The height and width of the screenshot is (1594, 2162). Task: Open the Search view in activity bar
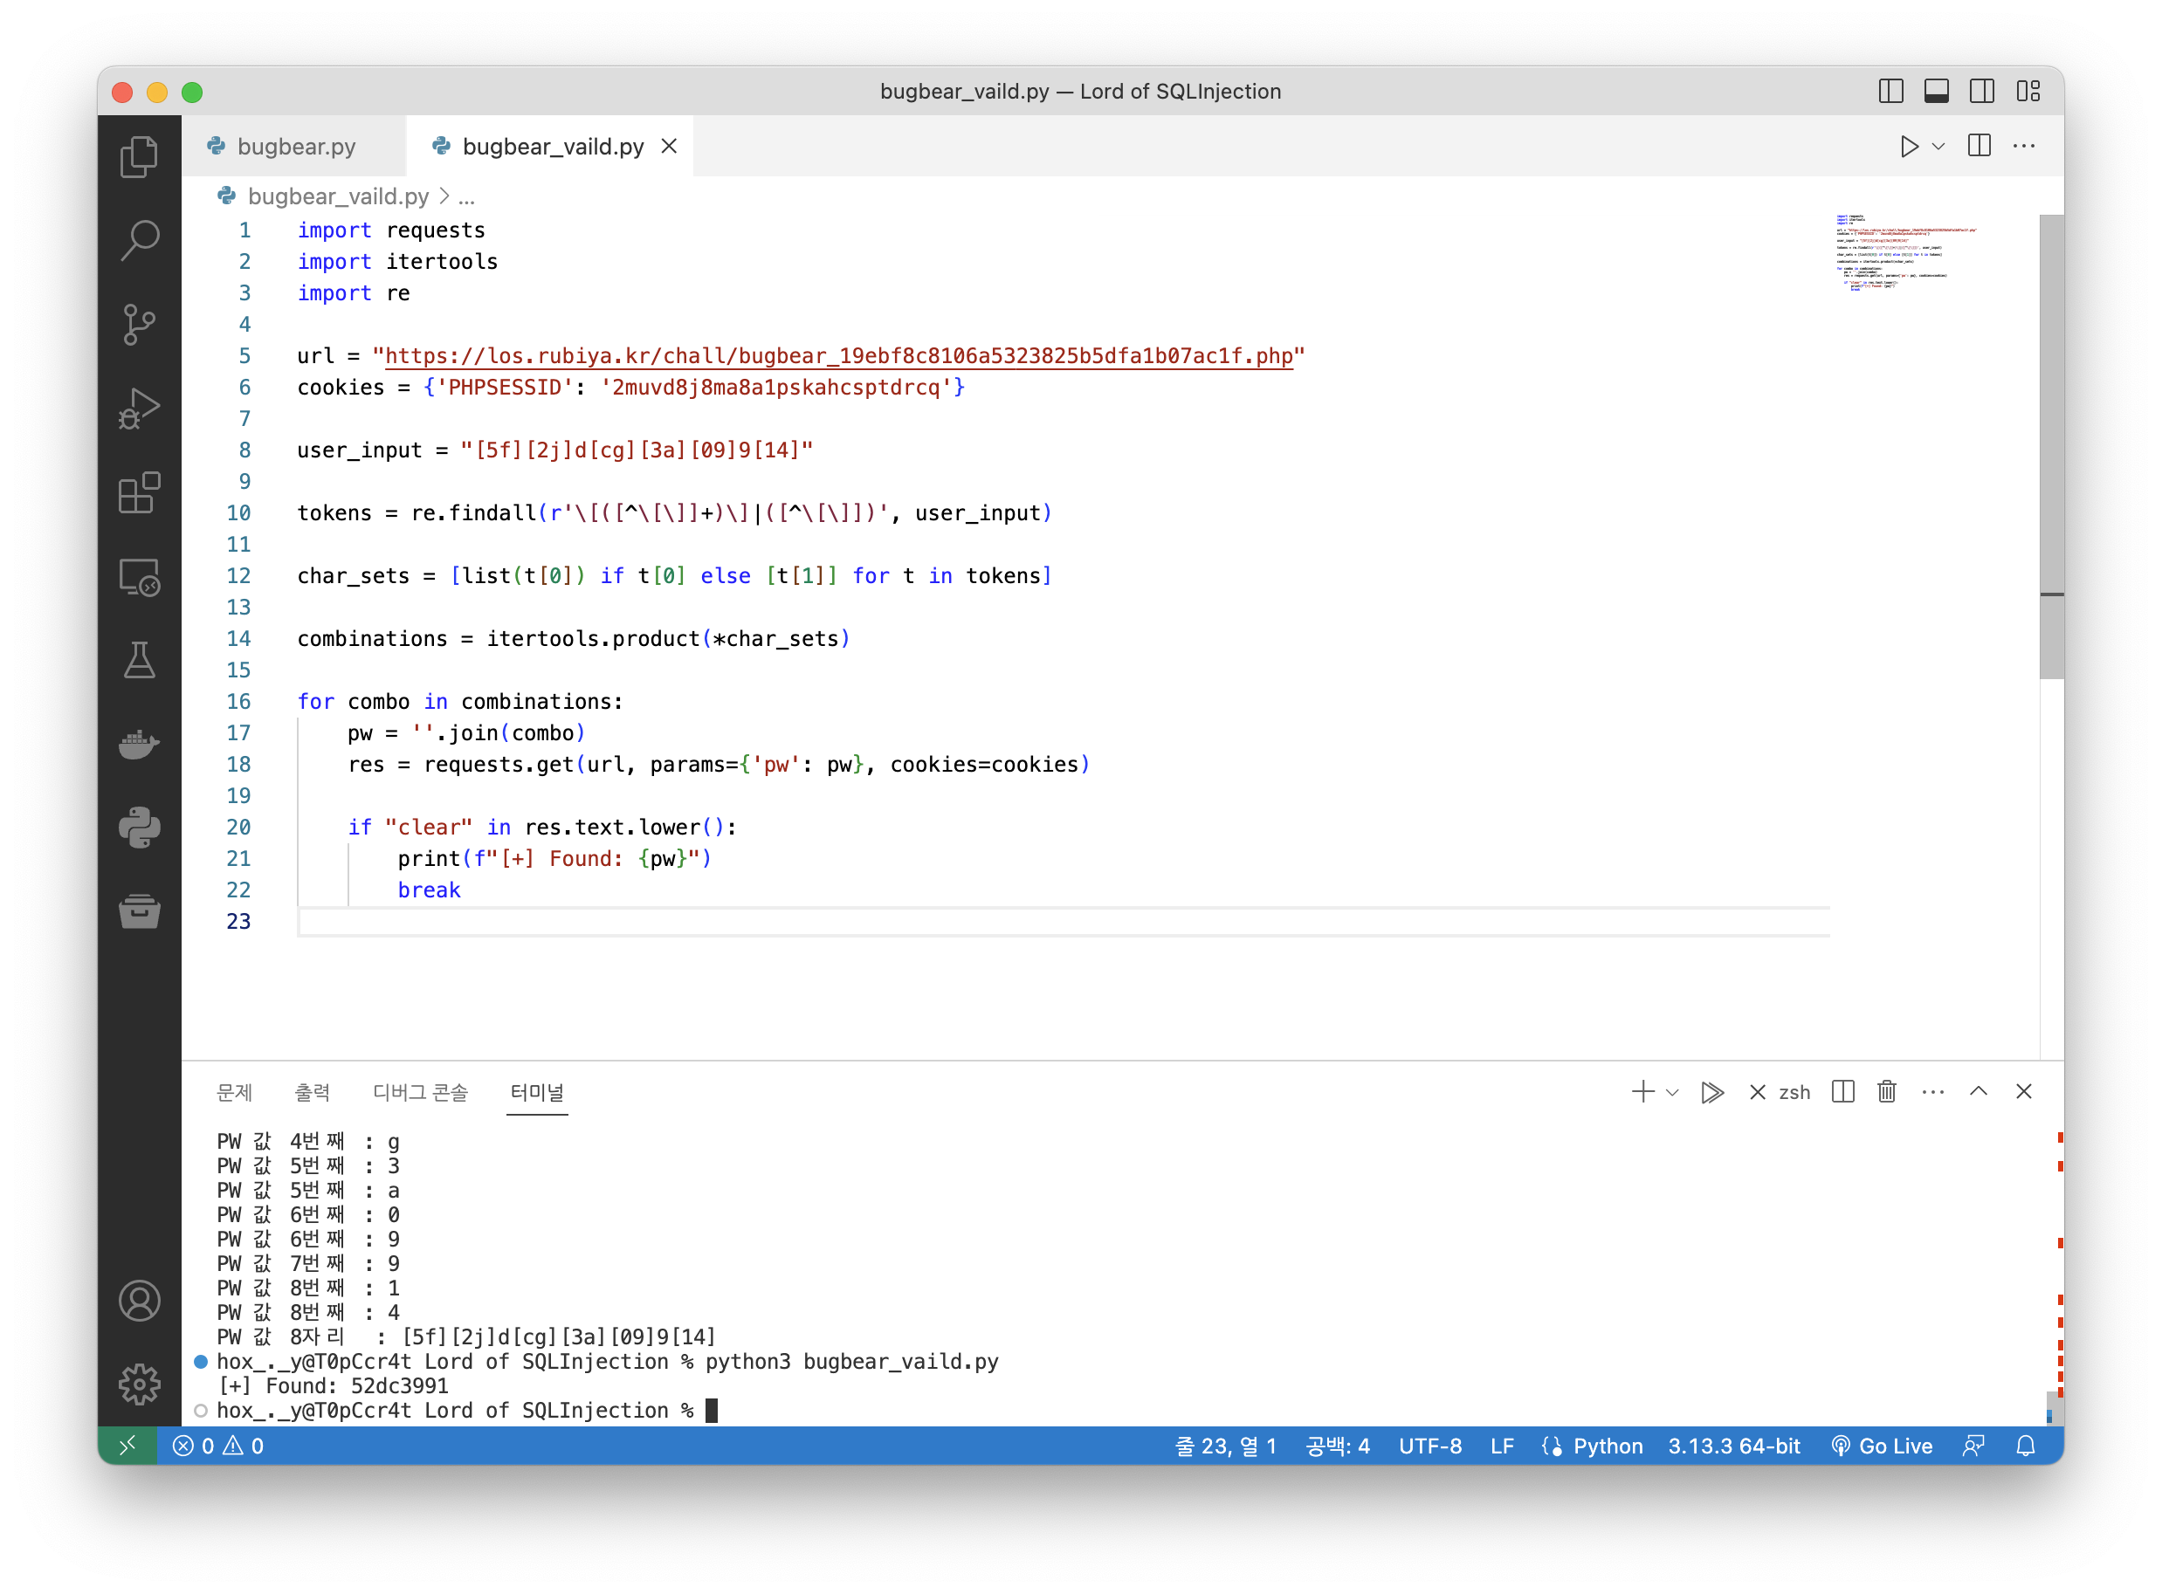click(139, 240)
